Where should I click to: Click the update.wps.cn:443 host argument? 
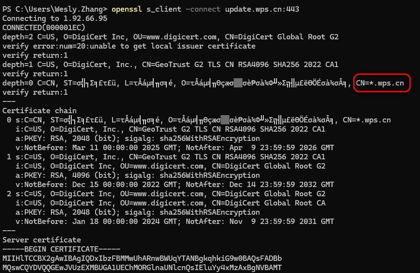262,9
